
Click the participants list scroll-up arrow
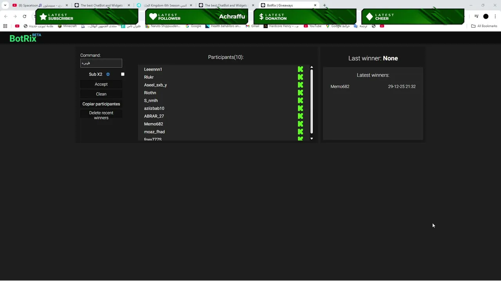pos(312,67)
